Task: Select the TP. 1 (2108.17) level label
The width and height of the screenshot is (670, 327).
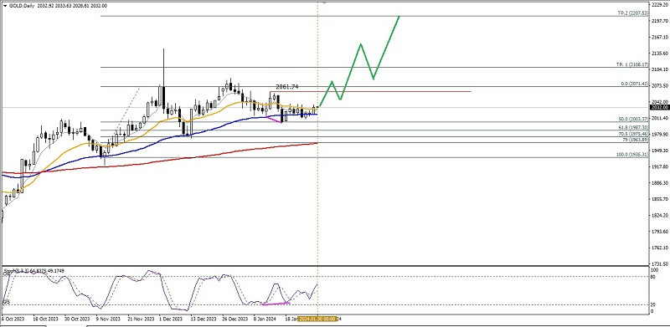Action: (x=632, y=64)
